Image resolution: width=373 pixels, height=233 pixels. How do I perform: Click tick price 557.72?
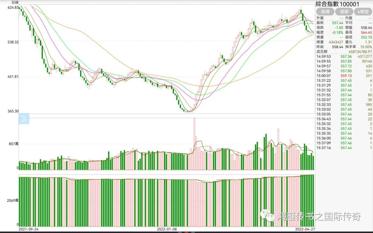[x=346, y=66]
